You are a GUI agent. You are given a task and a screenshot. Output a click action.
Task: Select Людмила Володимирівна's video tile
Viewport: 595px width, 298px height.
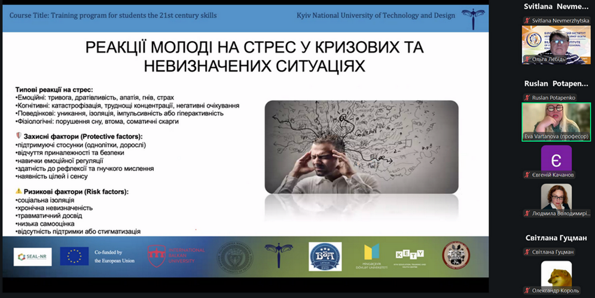point(556,197)
